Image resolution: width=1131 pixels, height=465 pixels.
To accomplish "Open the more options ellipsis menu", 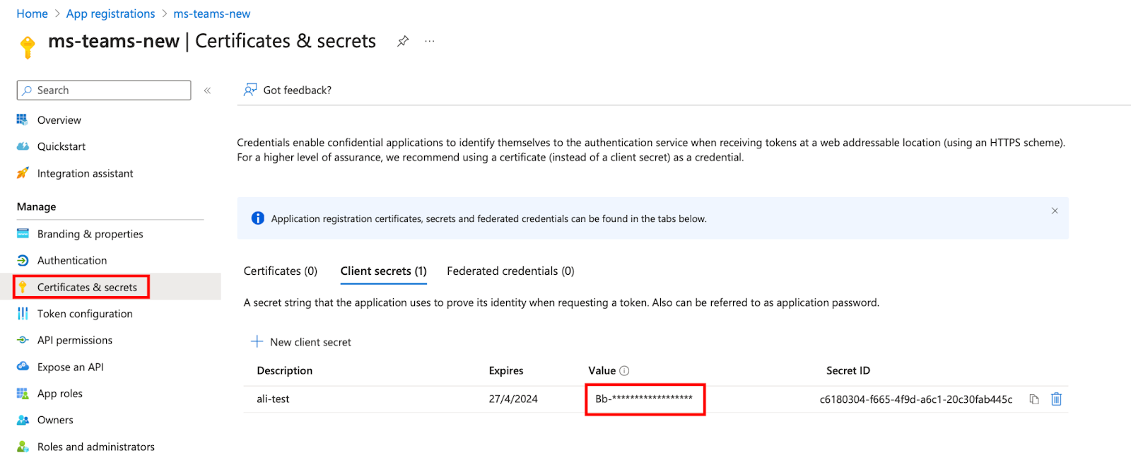I will [x=430, y=41].
